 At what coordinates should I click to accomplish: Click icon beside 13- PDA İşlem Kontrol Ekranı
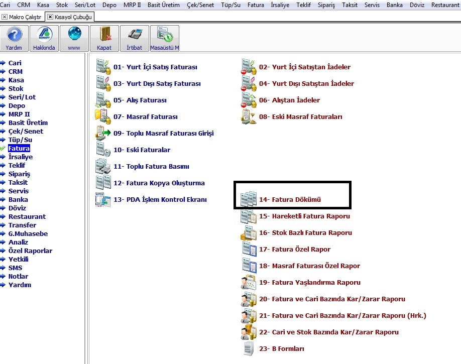[x=103, y=199]
